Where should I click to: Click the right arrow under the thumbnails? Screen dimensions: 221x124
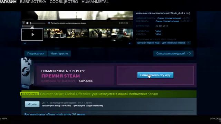click(129, 43)
